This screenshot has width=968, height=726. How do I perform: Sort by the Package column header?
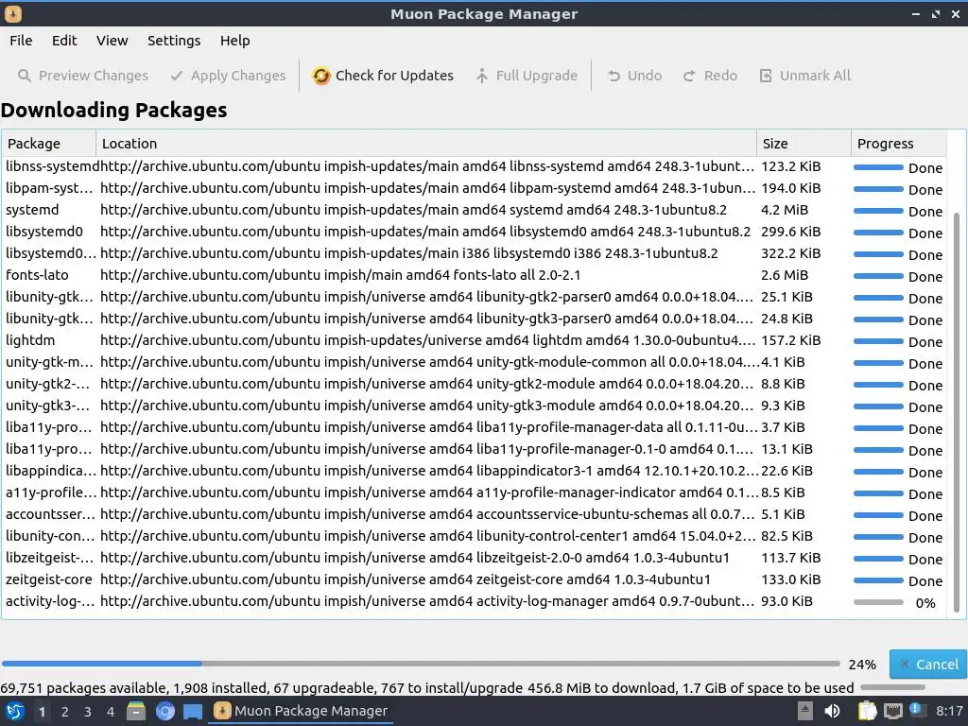(49, 144)
